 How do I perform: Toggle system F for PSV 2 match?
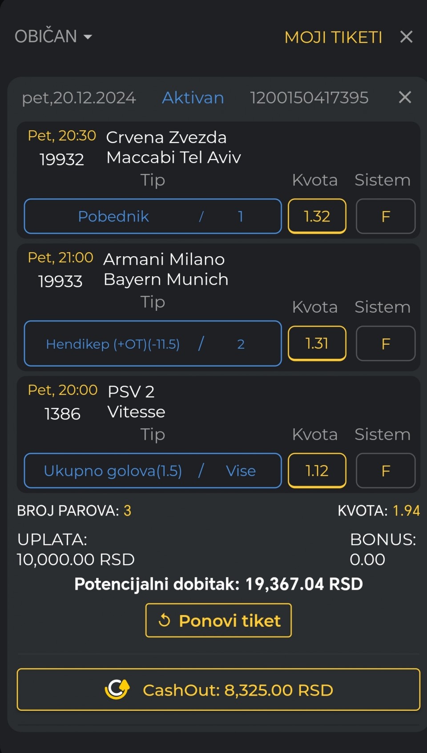pyautogui.click(x=385, y=471)
